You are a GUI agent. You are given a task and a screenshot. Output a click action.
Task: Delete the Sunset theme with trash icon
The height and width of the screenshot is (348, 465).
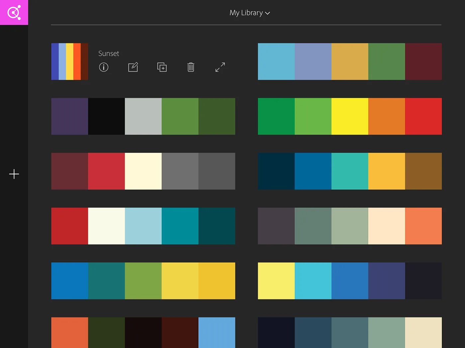191,67
